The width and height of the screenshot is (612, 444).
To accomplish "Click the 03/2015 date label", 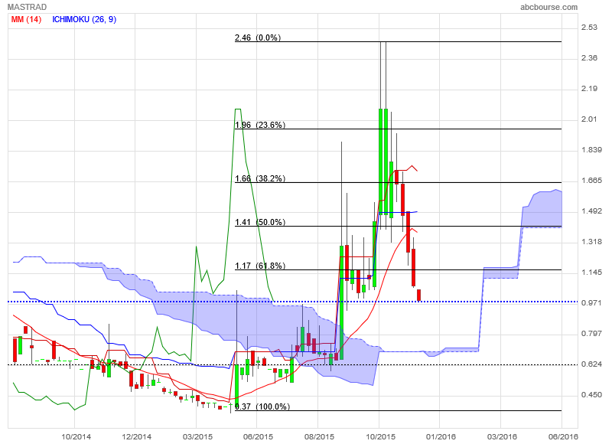I will tap(197, 436).
